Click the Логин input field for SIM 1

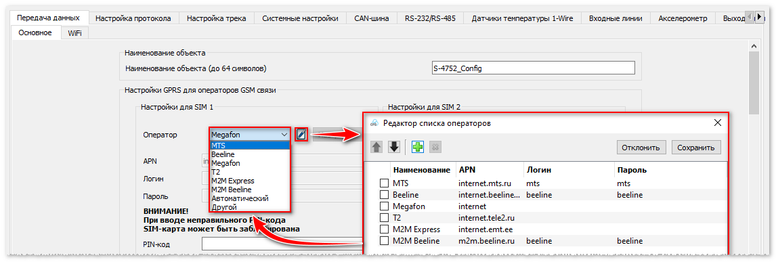tap(282, 179)
